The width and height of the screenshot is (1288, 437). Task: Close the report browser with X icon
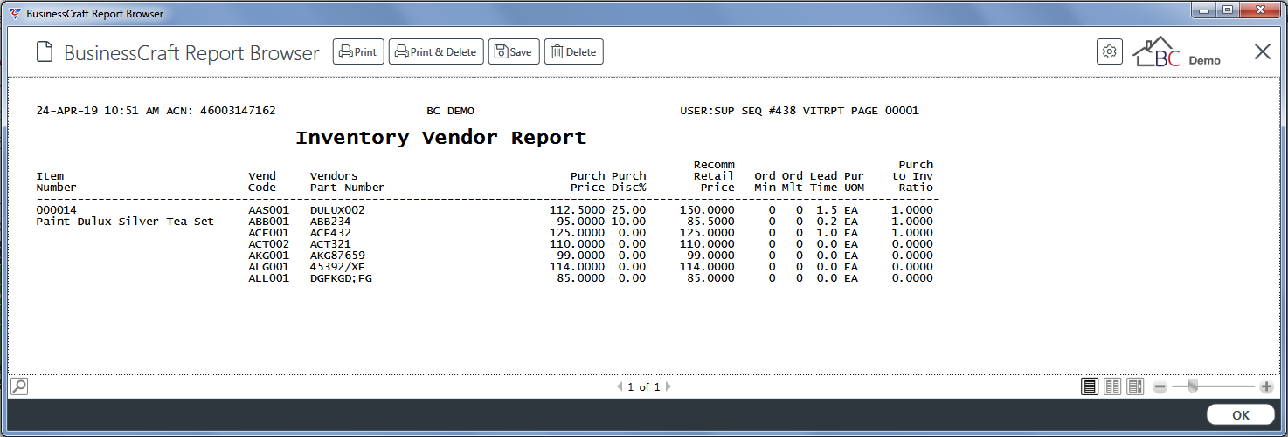click(1263, 52)
